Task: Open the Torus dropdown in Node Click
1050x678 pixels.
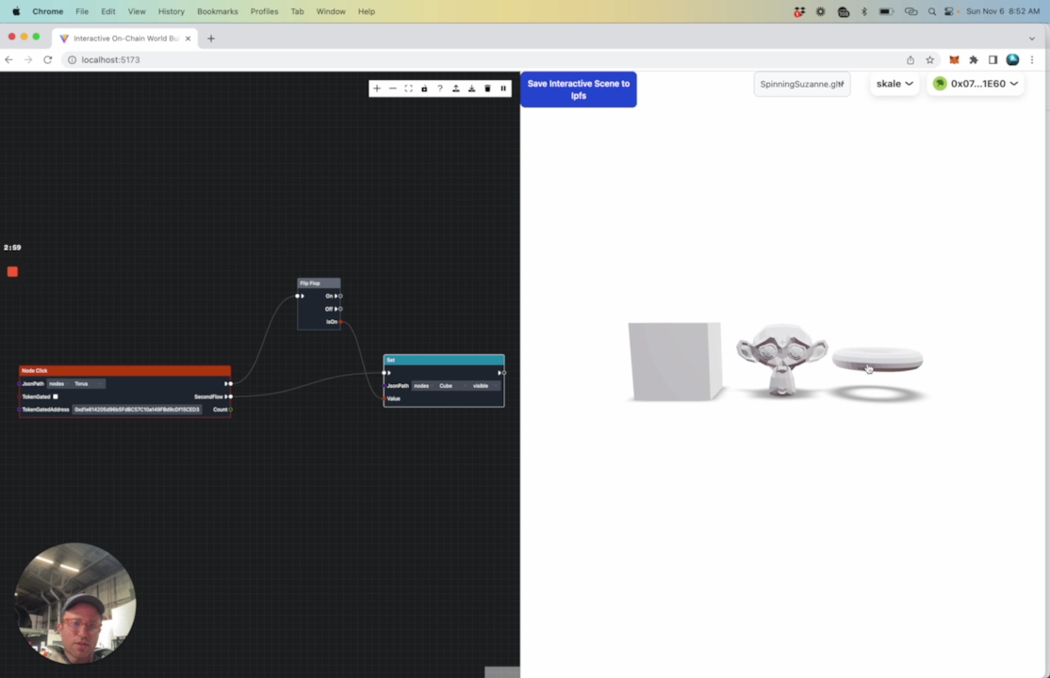Action: pyautogui.click(x=89, y=384)
